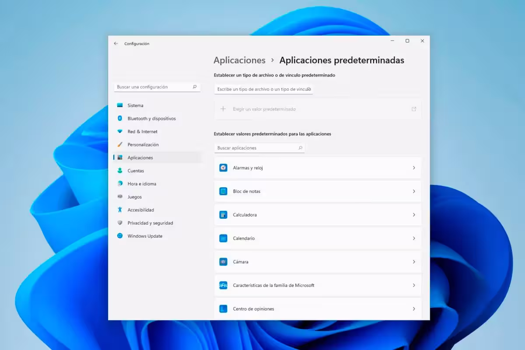
Task: Open the Personalización section
Action: 157,145
